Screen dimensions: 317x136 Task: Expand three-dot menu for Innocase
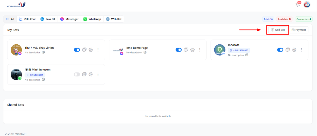301,50
